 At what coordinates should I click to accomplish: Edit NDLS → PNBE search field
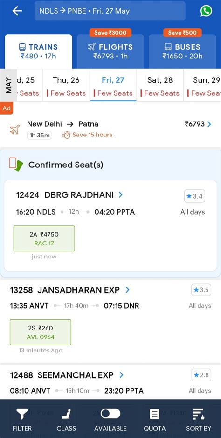coord(110,11)
